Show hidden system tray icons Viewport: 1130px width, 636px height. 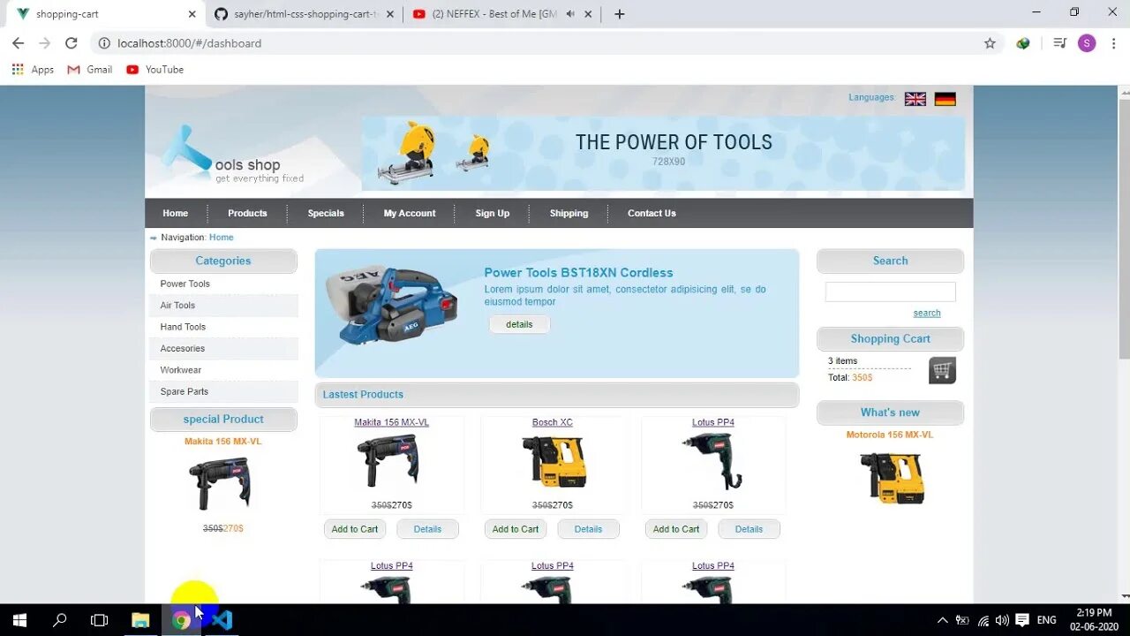pos(942,620)
